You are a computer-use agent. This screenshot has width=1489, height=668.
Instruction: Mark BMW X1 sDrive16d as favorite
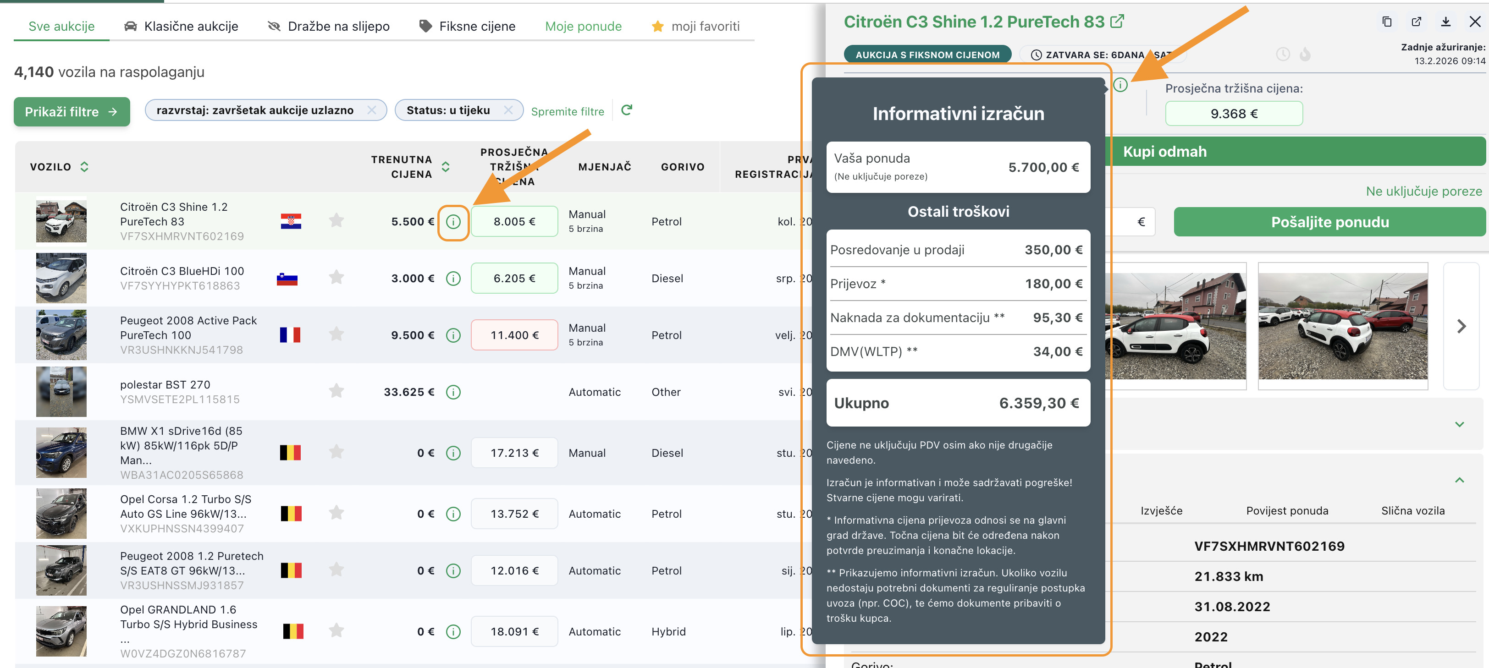(x=336, y=452)
